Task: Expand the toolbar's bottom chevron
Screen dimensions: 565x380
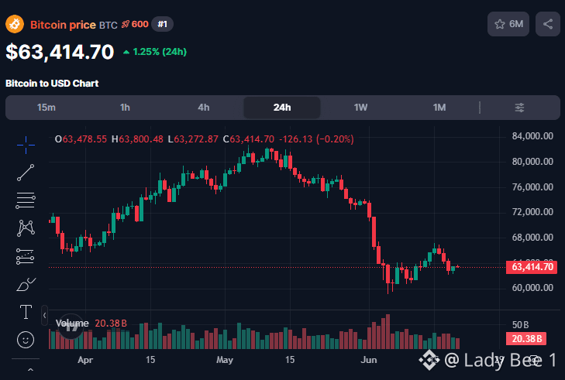Action: coord(31,370)
